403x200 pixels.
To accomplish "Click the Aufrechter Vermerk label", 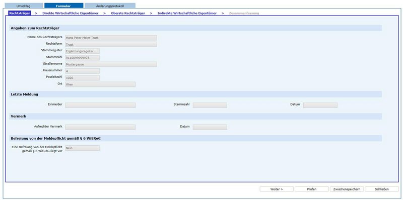I will (x=48, y=127).
